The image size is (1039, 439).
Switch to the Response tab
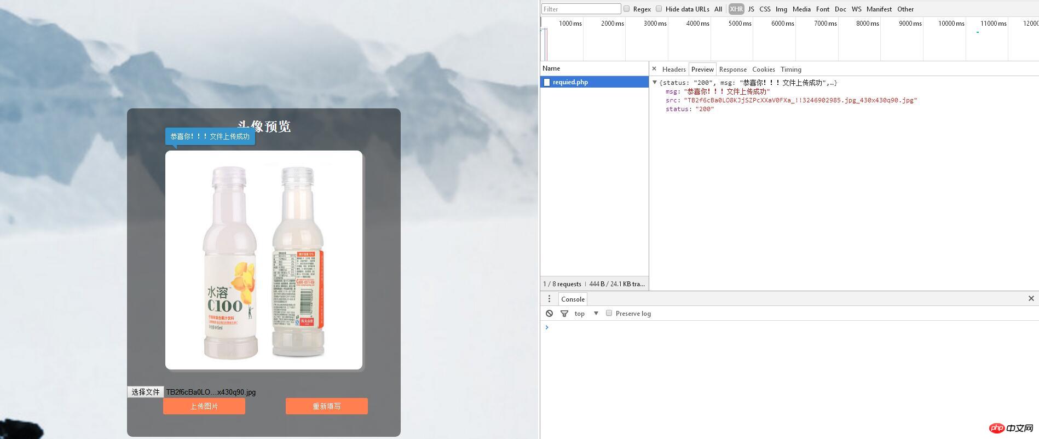(733, 70)
